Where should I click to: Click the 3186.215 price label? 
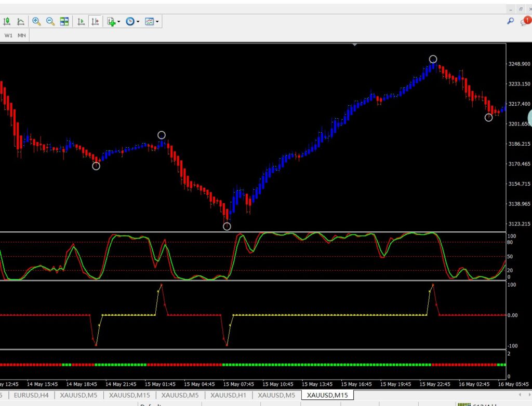519,144
